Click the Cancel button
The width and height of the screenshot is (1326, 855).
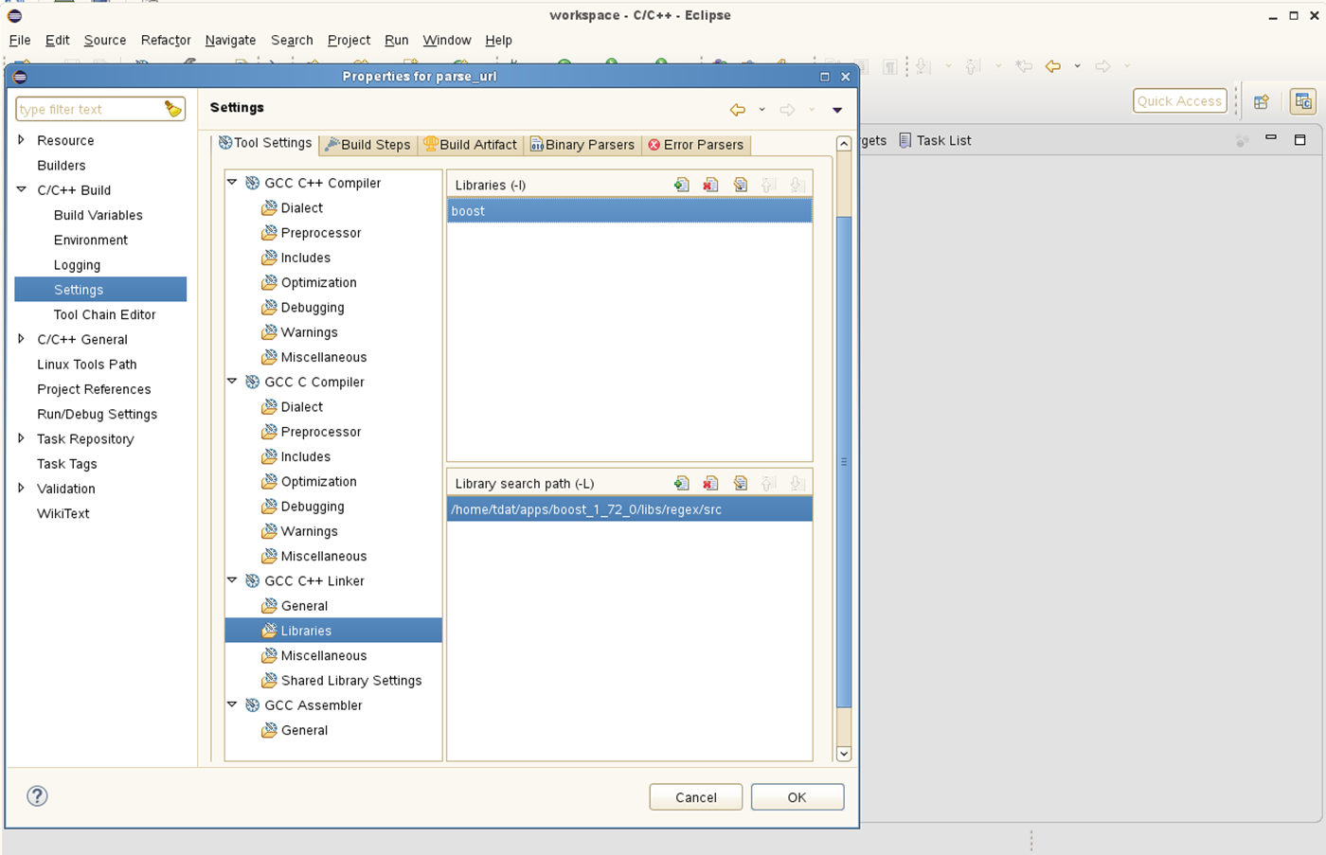[696, 797]
